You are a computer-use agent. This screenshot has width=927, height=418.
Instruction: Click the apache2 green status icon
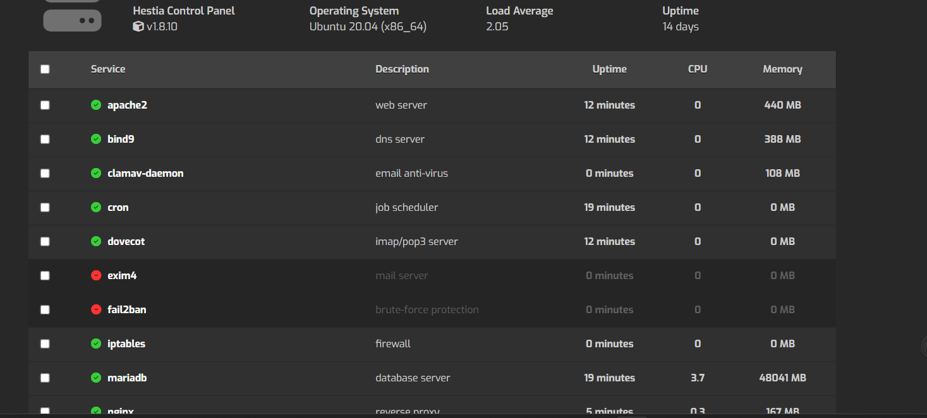(x=96, y=105)
